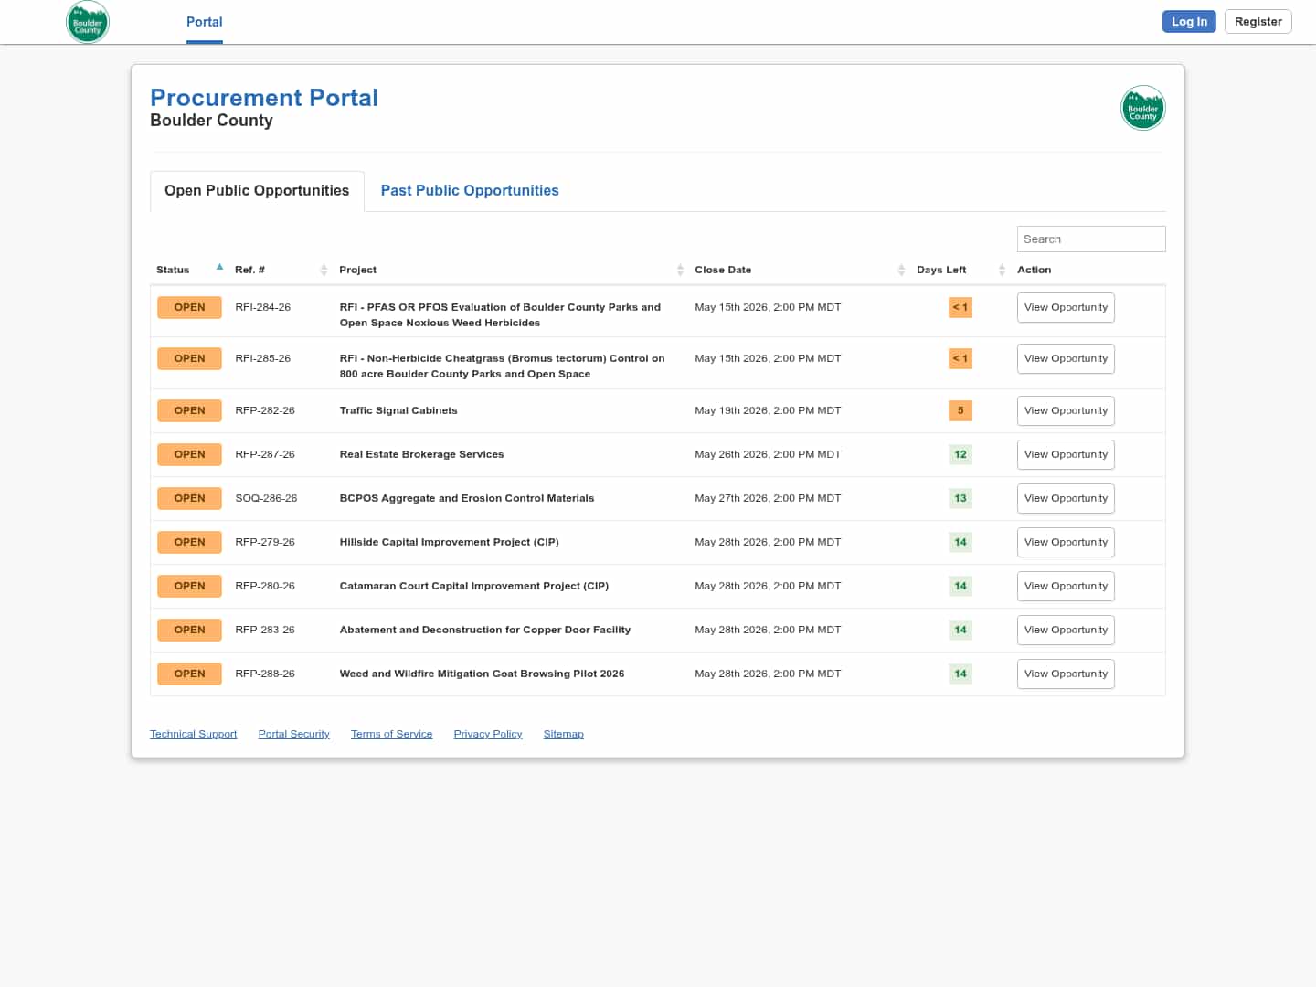View Opportunity for Hillside Capital Improvement Project

[x=1066, y=542]
